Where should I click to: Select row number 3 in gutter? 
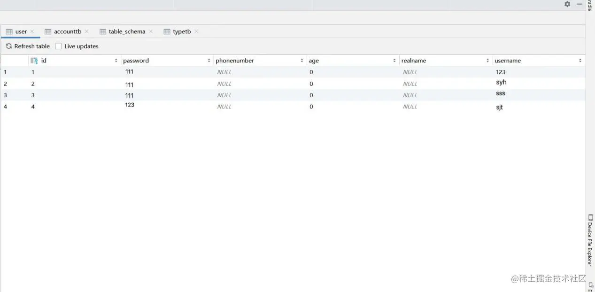[5, 95]
